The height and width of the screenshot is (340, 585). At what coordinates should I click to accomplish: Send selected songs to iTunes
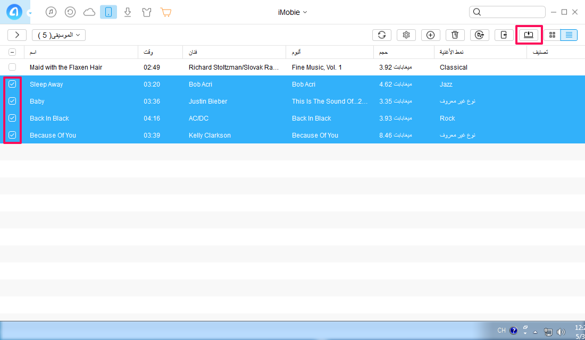(479, 35)
